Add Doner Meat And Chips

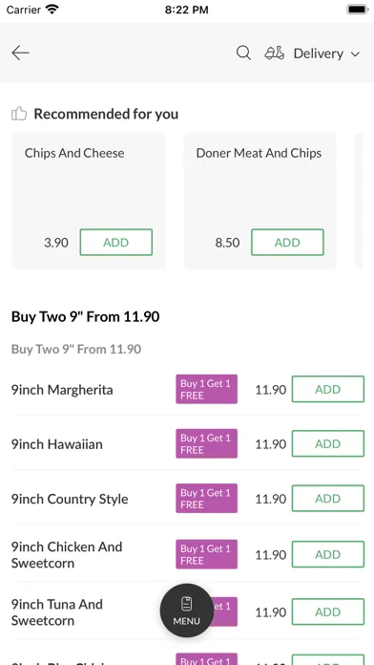(287, 242)
